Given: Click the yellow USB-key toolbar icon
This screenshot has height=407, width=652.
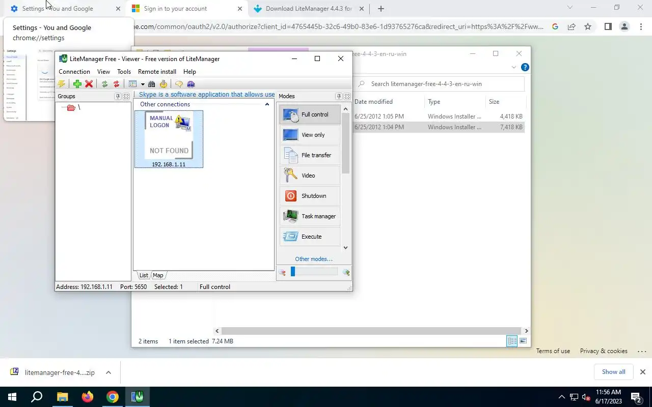Looking at the screenshot, I should click(164, 84).
